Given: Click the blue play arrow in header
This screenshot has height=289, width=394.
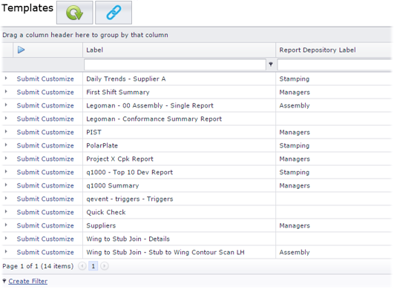Looking at the screenshot, I should coord(21,50).
